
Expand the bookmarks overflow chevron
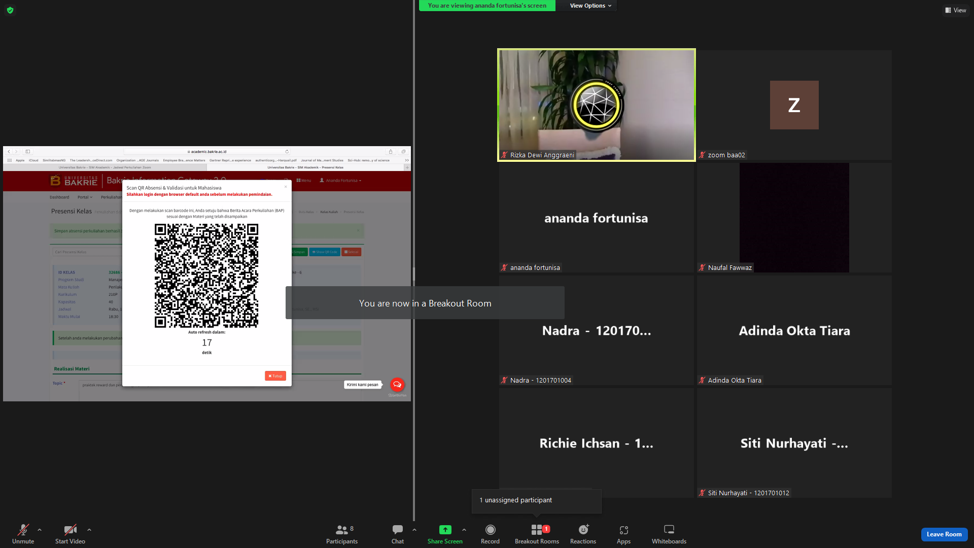point(407,160)
